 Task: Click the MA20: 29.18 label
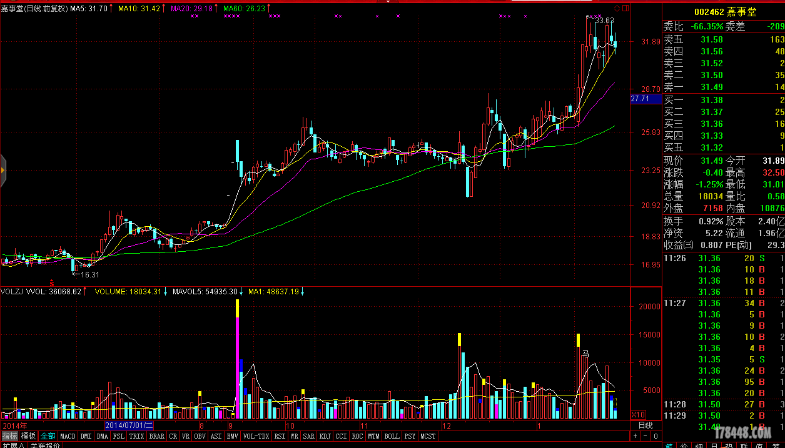192,9
